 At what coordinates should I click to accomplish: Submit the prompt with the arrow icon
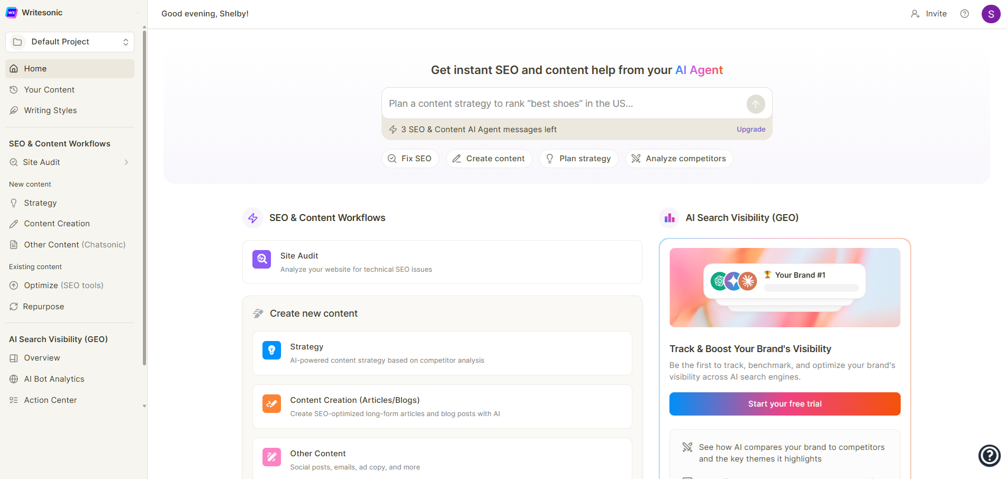tap(755, 104)
